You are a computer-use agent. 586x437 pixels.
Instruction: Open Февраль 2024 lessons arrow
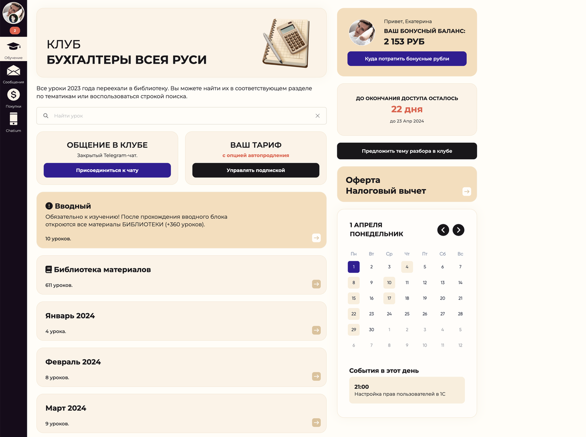(x=316, y=376)
